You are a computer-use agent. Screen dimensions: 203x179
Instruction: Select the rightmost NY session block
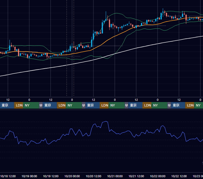(199, 105)
